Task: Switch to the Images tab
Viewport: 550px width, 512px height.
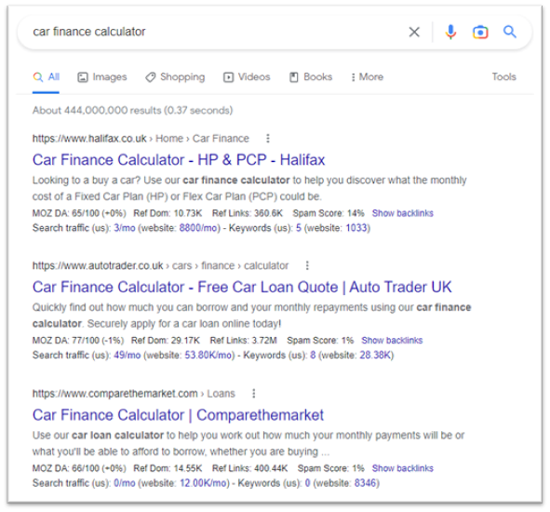Action: point(102,77)
